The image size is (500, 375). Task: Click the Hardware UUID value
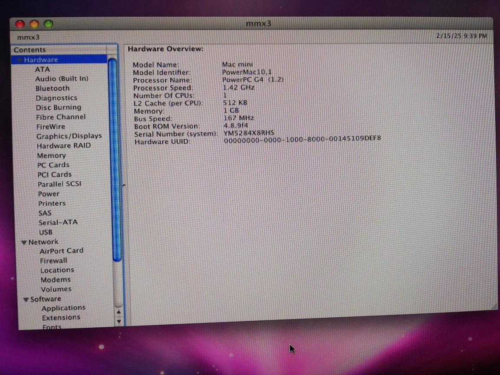(302, 139)
